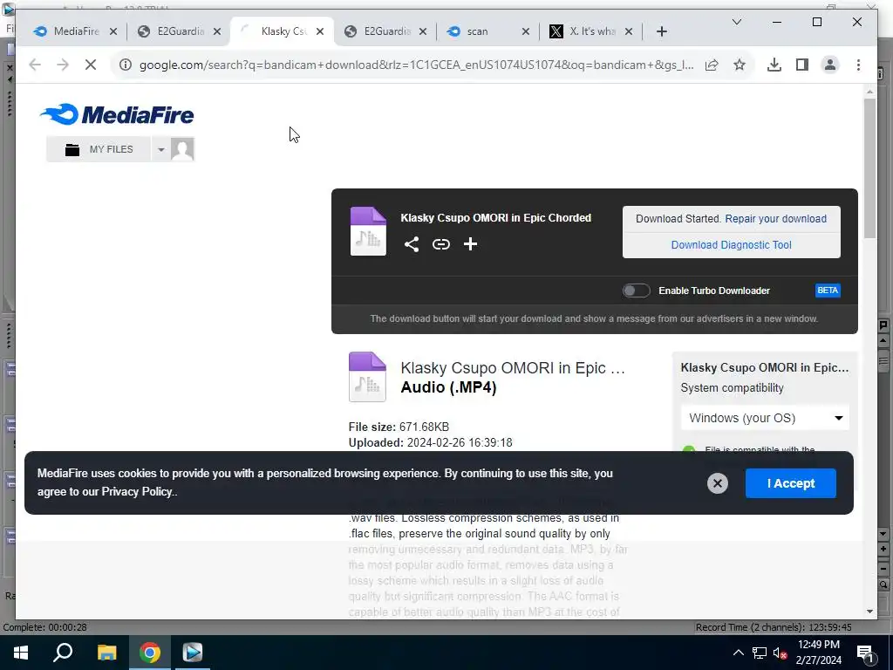The image size is (893, 670).
Task: Click Repair your download link
Action: pyautogui.click(x=775, y=219)
